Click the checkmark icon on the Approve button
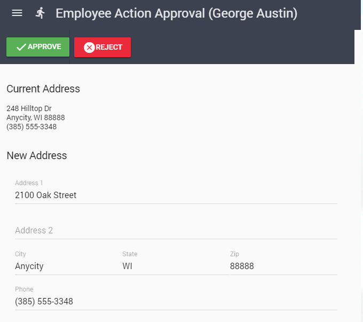This screenshot has height=322, width=363. coord(21,47)
